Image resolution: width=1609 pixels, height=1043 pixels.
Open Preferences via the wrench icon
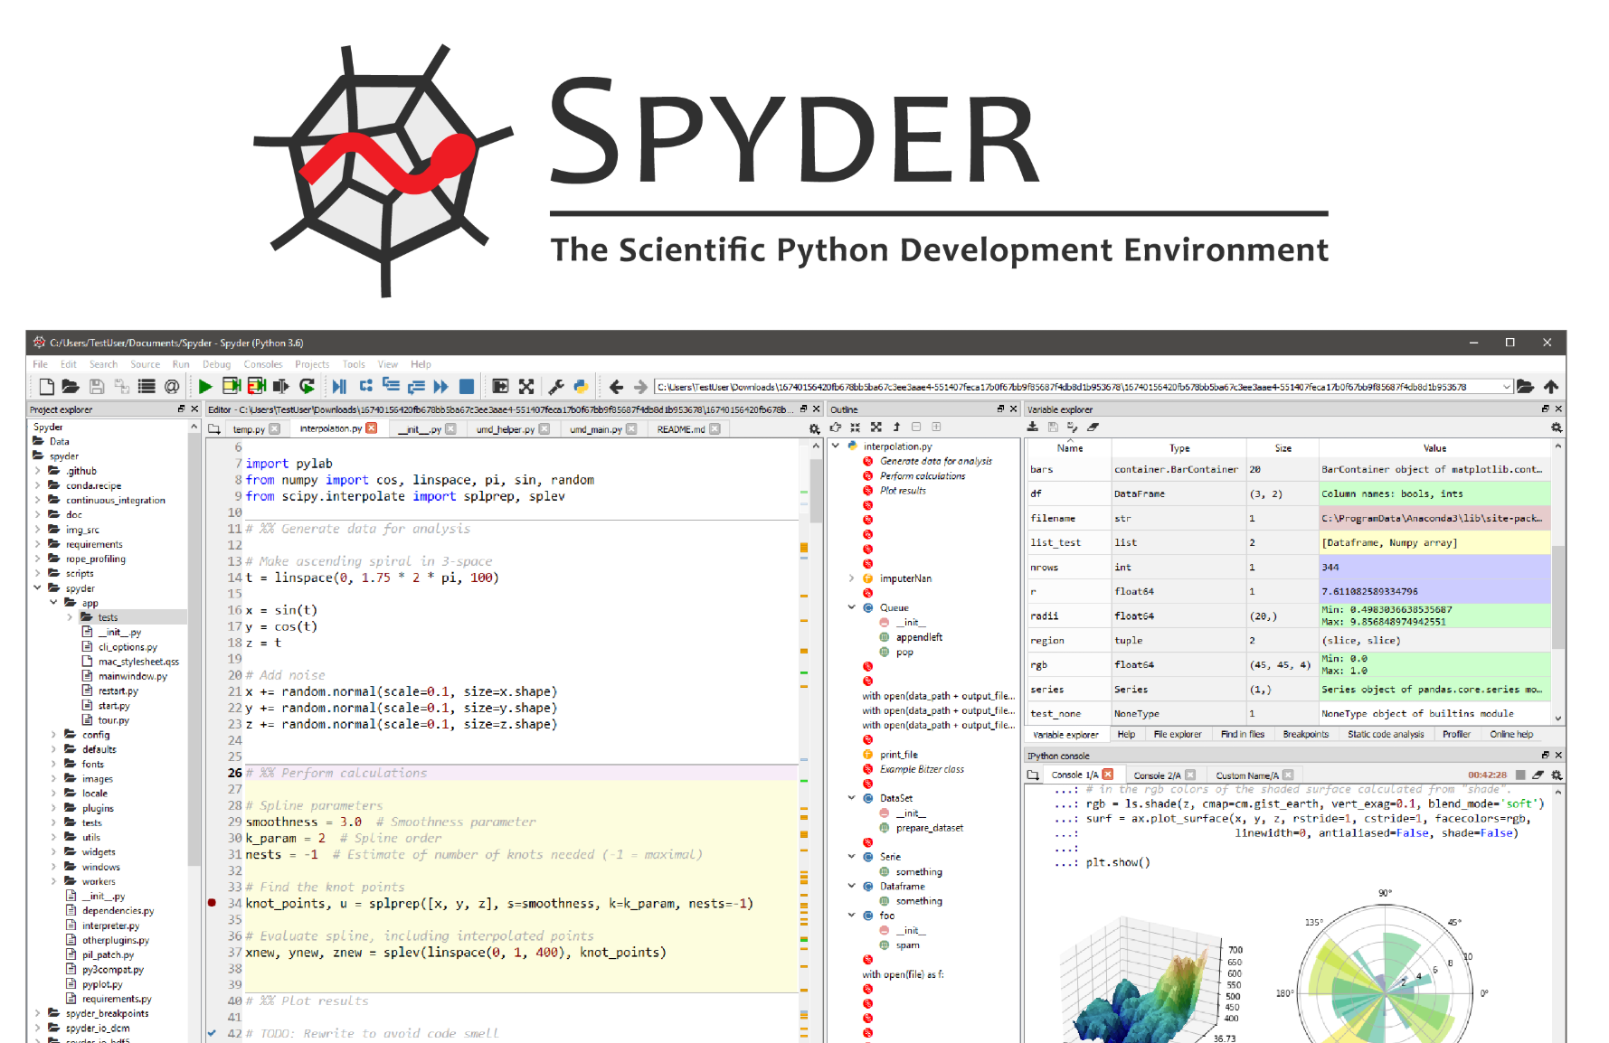tap(556, 387)
